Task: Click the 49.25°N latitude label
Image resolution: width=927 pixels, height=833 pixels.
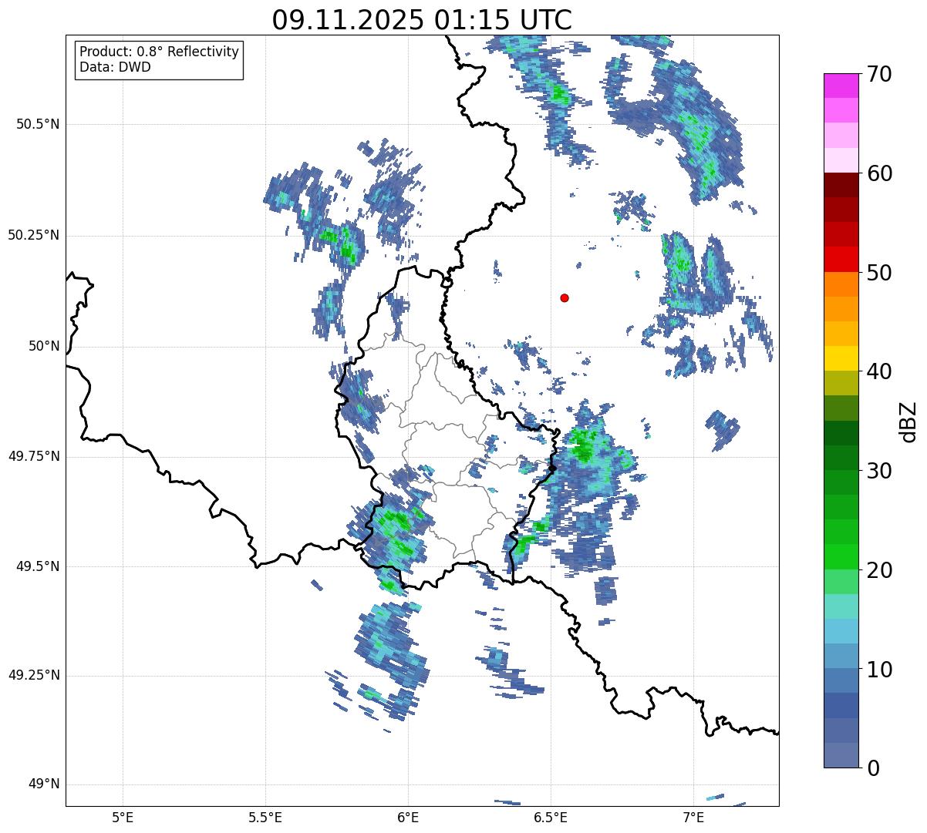Action: tap(34, 675)
